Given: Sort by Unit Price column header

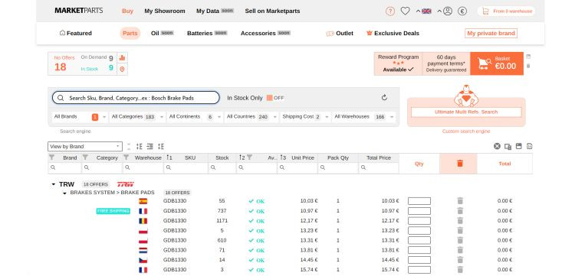Looking at the screenshot, I should tap(303, 158).
